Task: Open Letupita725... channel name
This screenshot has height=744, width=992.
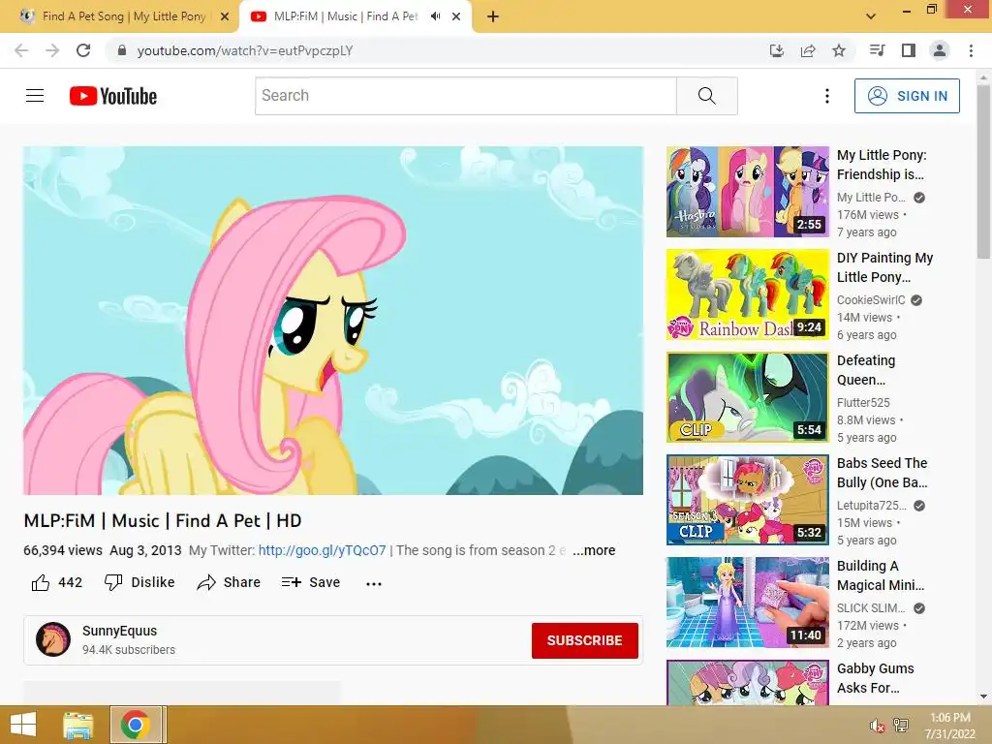Action: pos(871,506)
